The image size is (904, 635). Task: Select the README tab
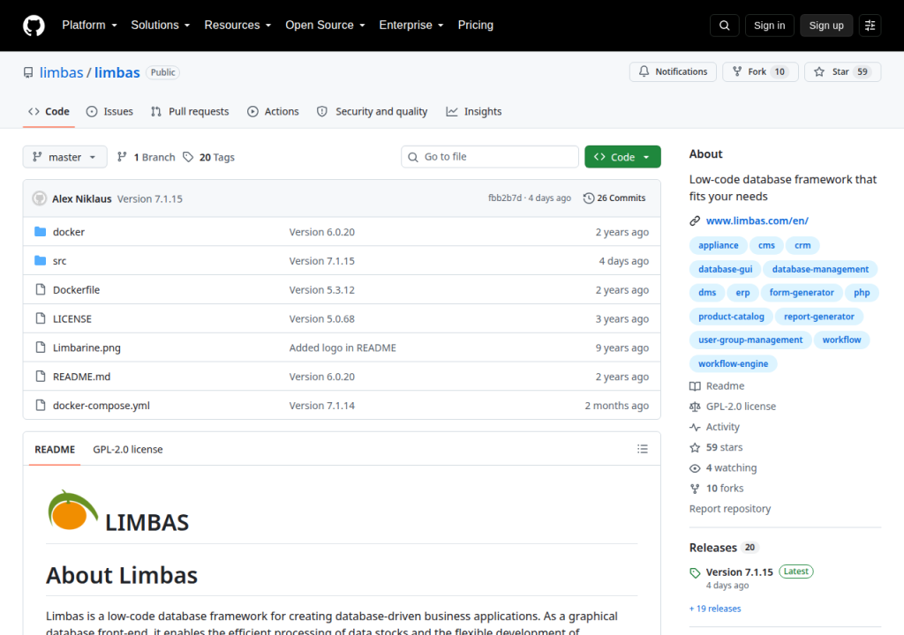tap(55, 449)
